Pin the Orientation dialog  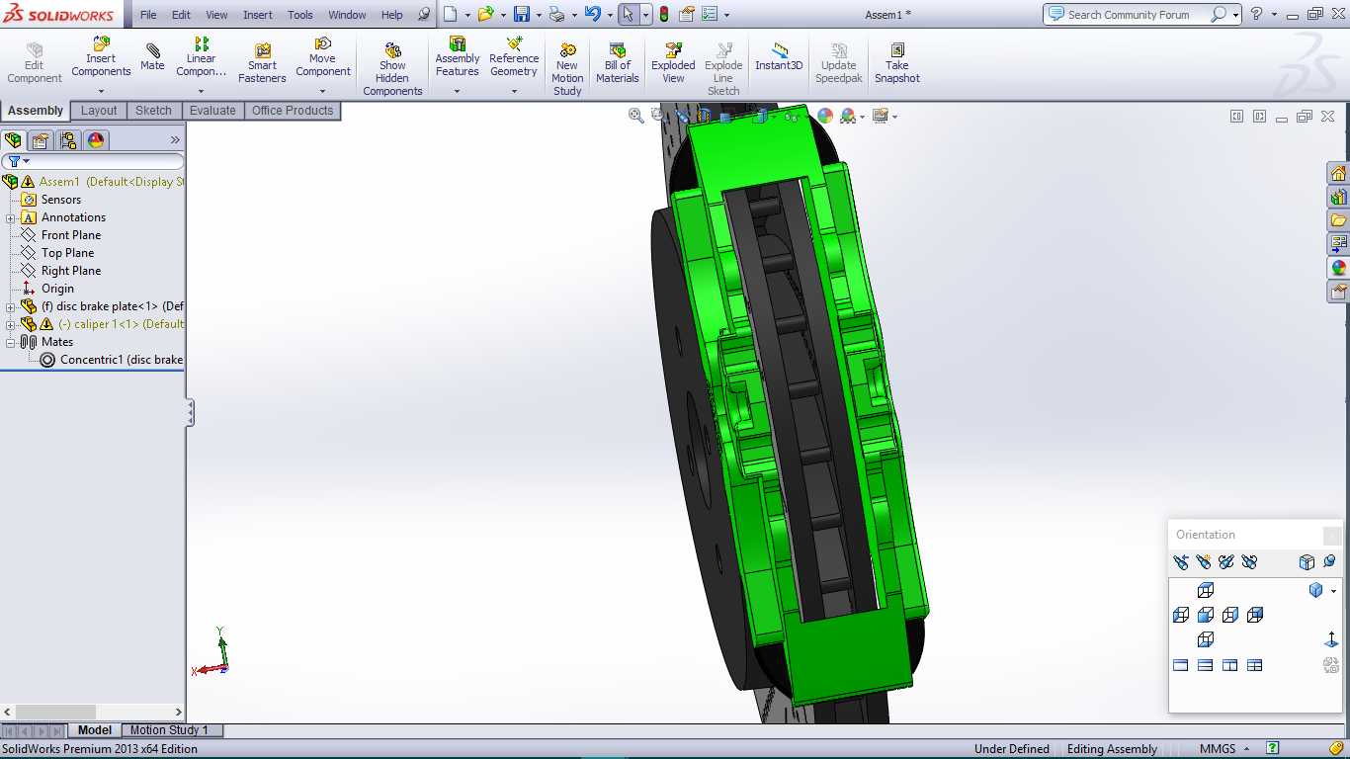click(1329, 562)
